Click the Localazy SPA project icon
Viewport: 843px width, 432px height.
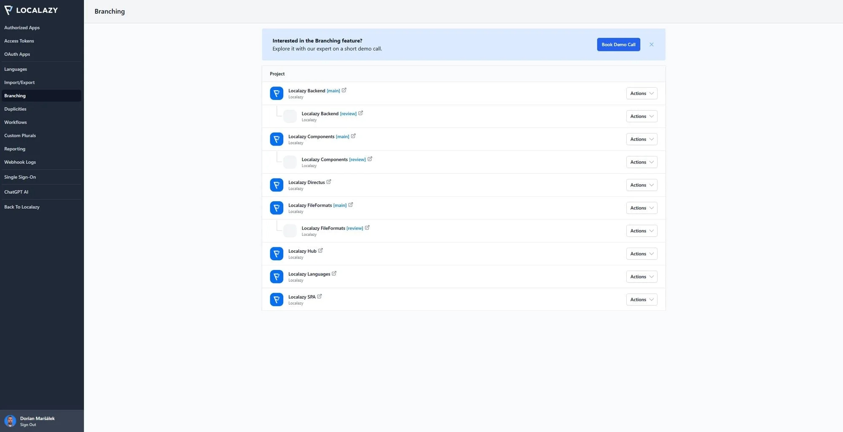[x=277, y=300]
